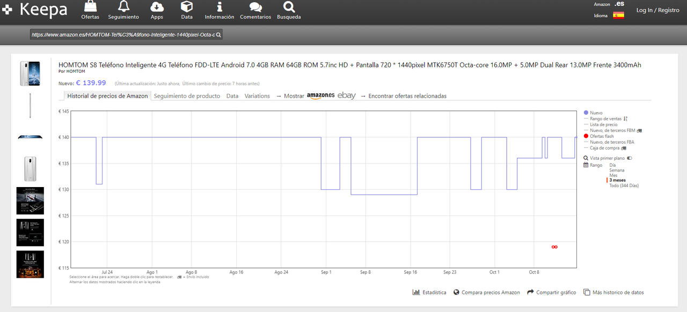687x312 pixels.
Task: Switch to the Data tab
Action: pyautogui.click(x=232, y=96)
